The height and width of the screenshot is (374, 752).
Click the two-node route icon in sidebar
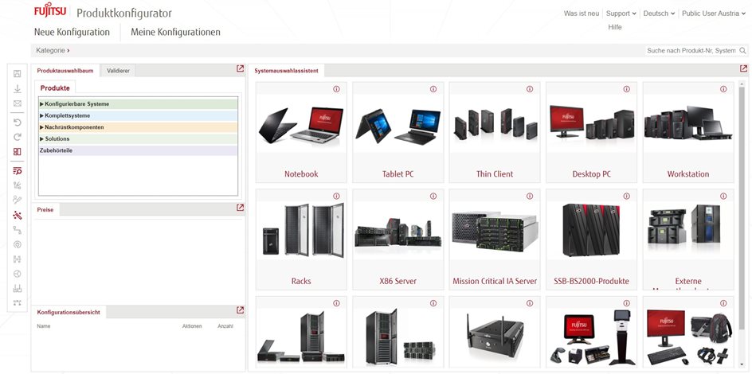pyautogui.click(x=18, y=230)
